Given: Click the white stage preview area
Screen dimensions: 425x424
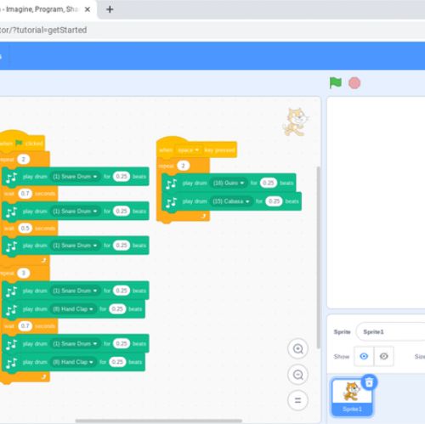Looking at the screenshot, I should pos(376,202).
